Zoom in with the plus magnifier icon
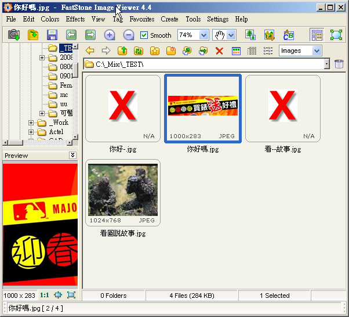The image size is (349, 317). (x=110, y=35)
